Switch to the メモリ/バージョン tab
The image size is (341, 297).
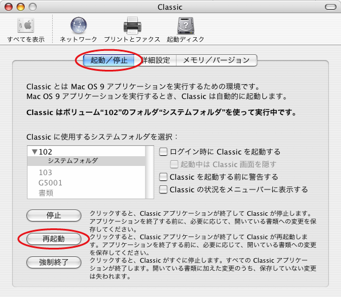click(217, 60)
